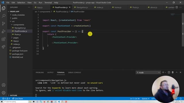Open the Help menu
The height and width of the screenshot is (103, 184).
pos(56,3)
